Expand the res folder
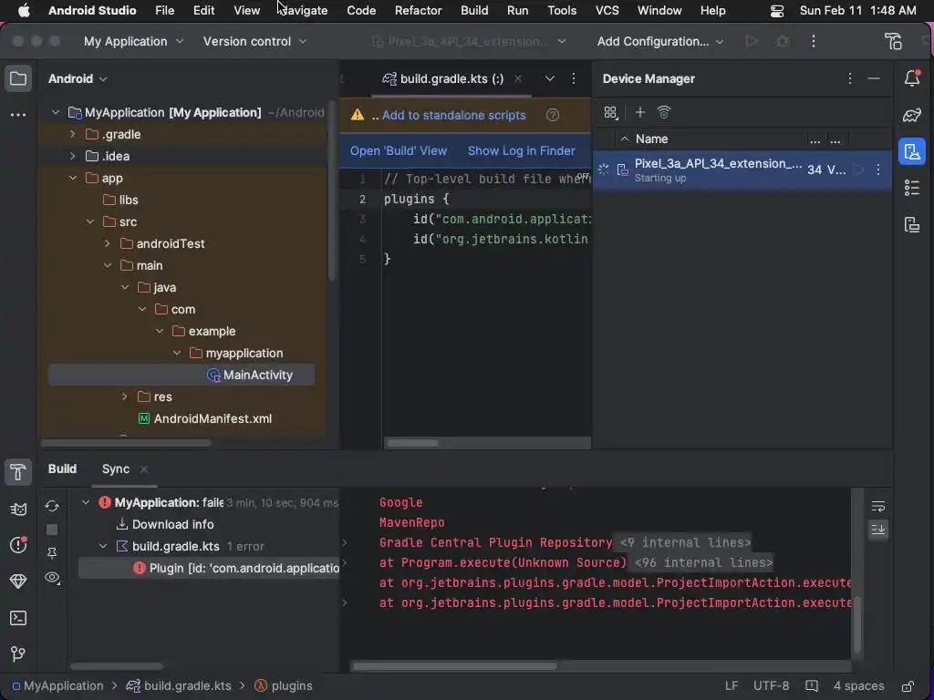 click(x=124, y=396)
